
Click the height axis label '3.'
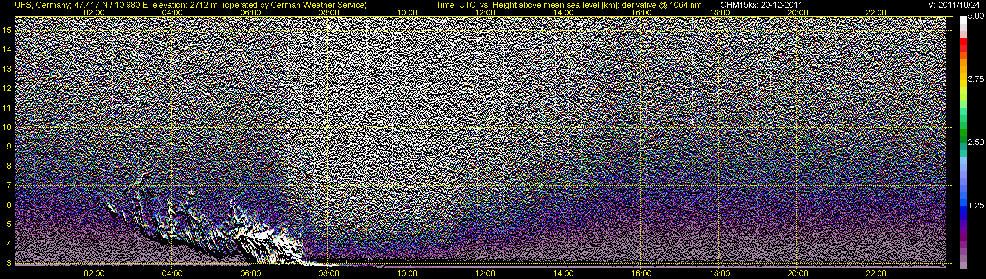10,264
